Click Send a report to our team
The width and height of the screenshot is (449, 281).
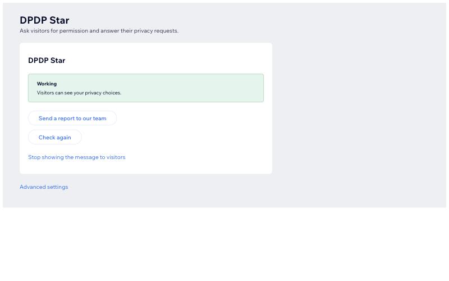[x=72, y=118]
